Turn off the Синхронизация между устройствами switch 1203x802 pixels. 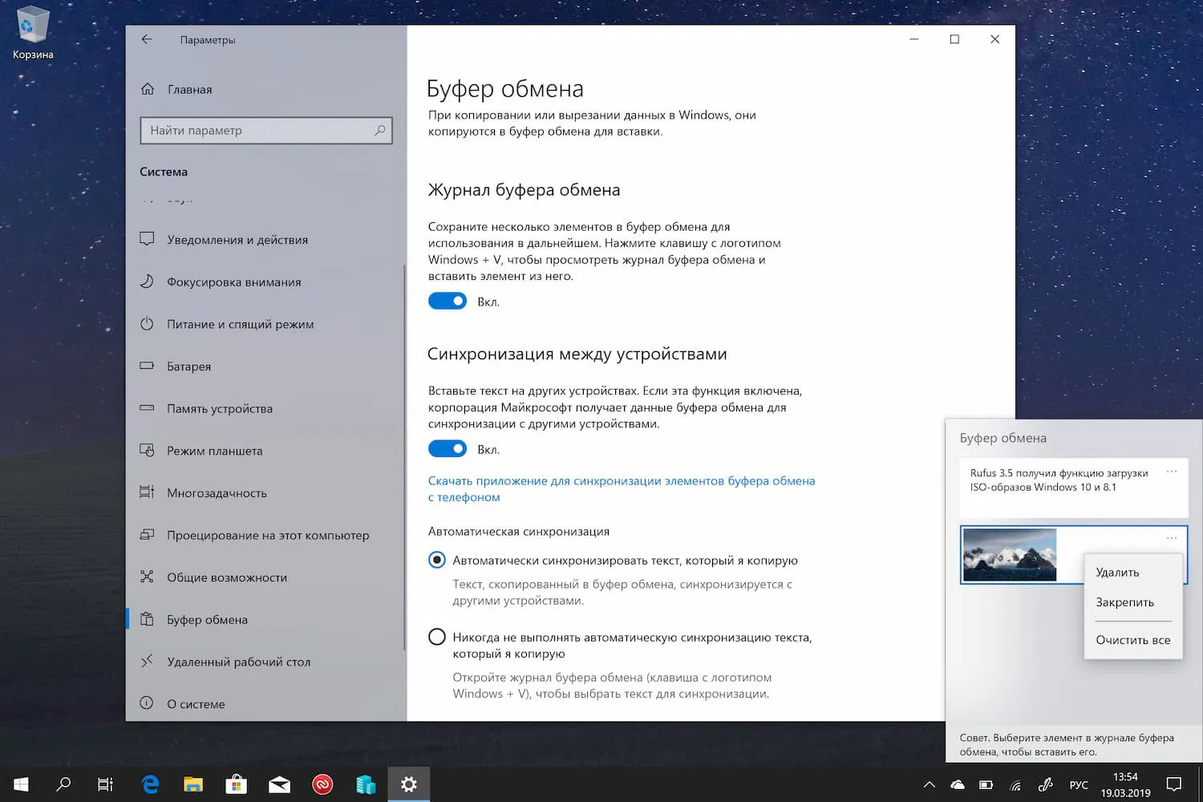click(447, 448)
